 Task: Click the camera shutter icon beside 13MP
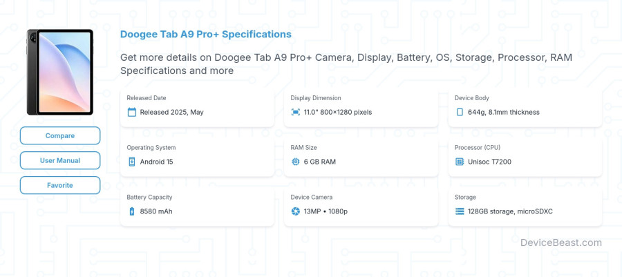pyautogui.click(x=296, y=211)
